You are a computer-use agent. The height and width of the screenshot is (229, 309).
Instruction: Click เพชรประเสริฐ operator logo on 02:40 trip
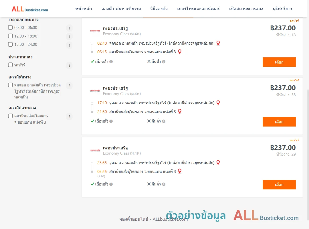pos(95,31)
